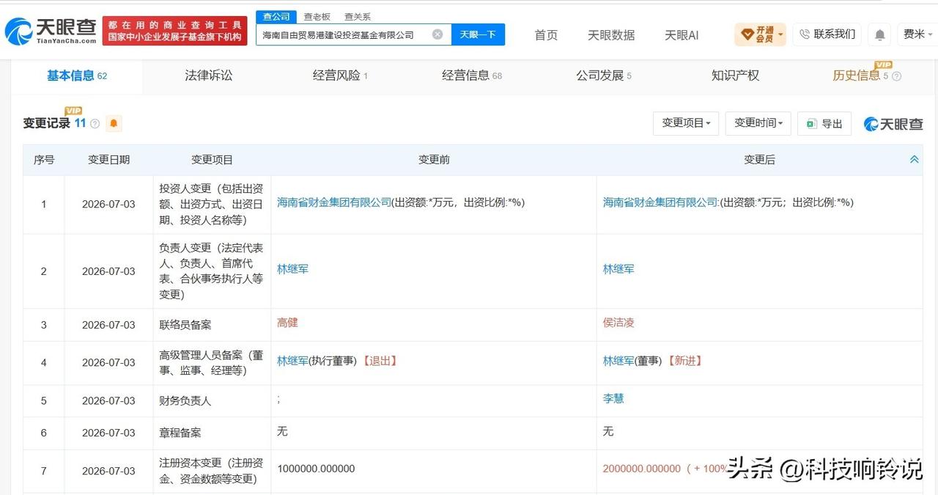Screen dimensions: 938x495
Task: Click the 注册资本变更 cell in row 7
Action: click(212, 471)
